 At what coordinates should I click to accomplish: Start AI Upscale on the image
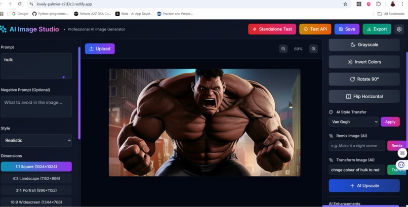pos(364,186)
